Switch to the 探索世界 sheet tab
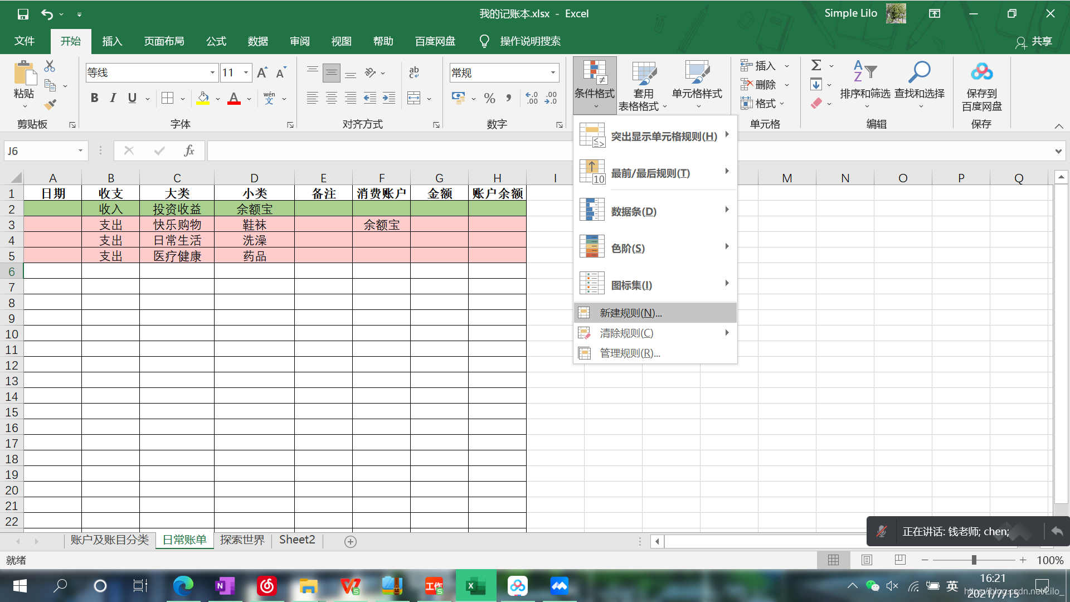Screen dimensions: 1070x602 click(x=242, y=540)
